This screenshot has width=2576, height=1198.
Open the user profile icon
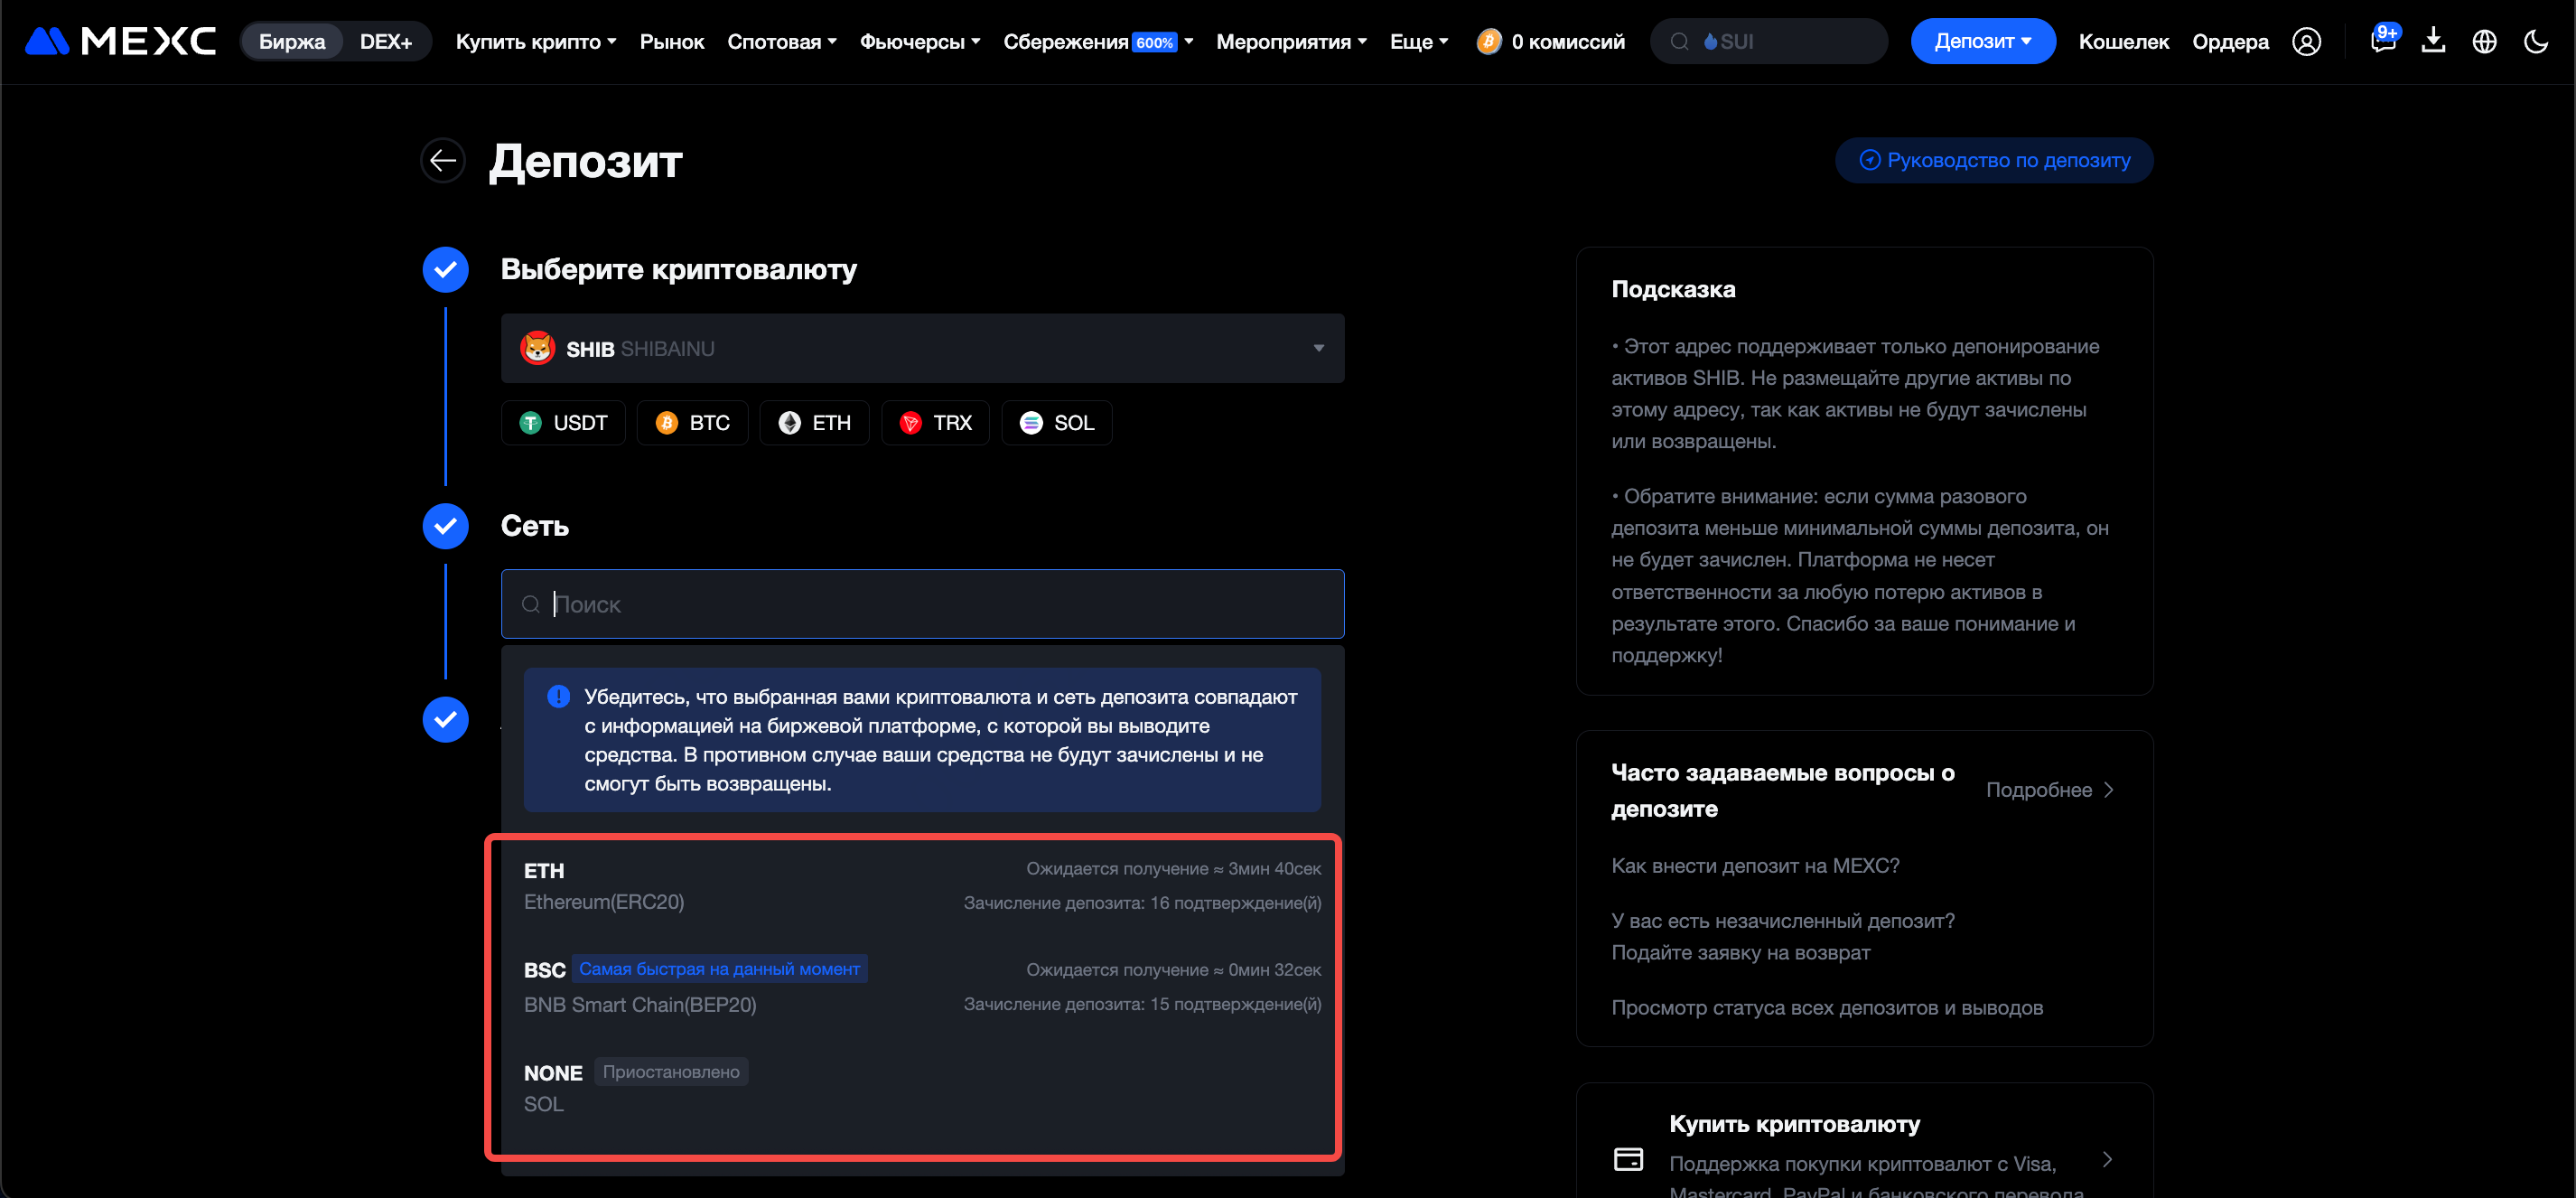pyautogui.click(x=2306, y=41)
